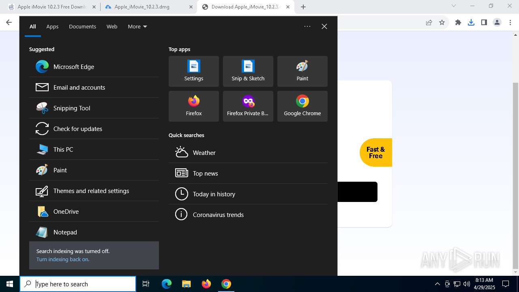Toggle Chrome side panel
This screenshot has width=519, height=292.
[484, 22]
